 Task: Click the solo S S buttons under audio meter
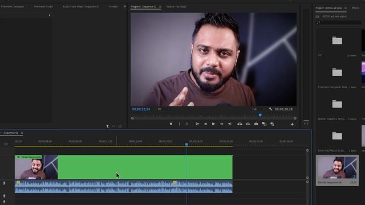pos(306,124)
